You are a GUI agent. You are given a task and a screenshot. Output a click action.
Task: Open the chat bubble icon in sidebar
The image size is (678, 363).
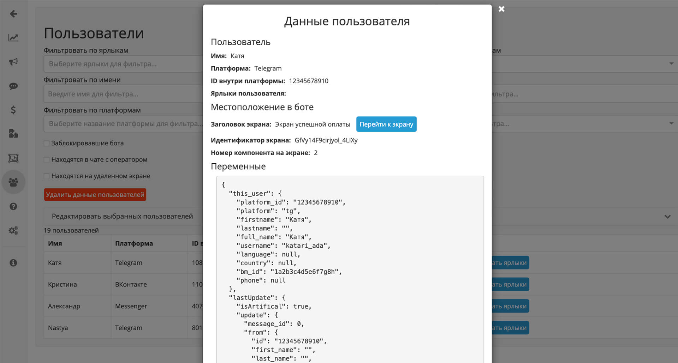click(13, 86)
